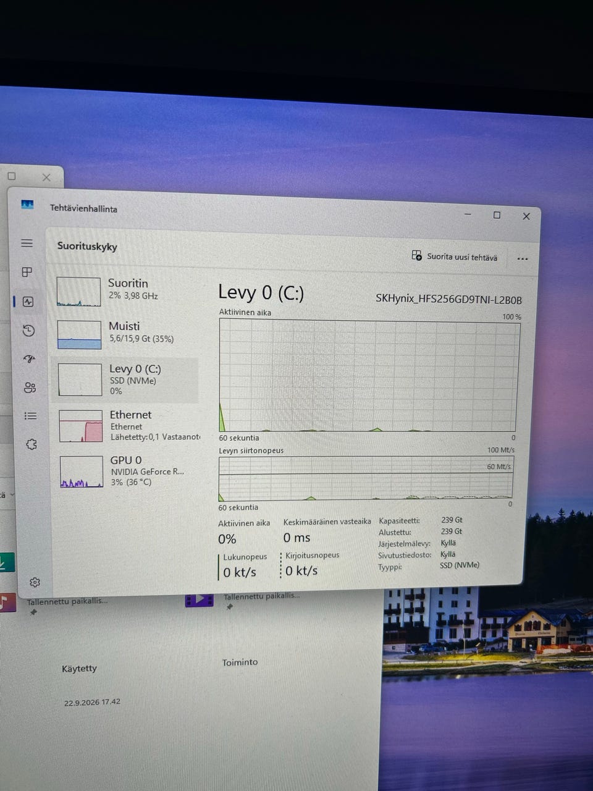Viewport: 593px width, 791px height.
Task: Select the Ethernet performance entry
Action: point(128,426)
